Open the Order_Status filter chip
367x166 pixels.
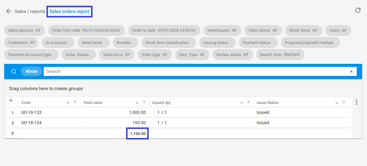pos(79,55)
